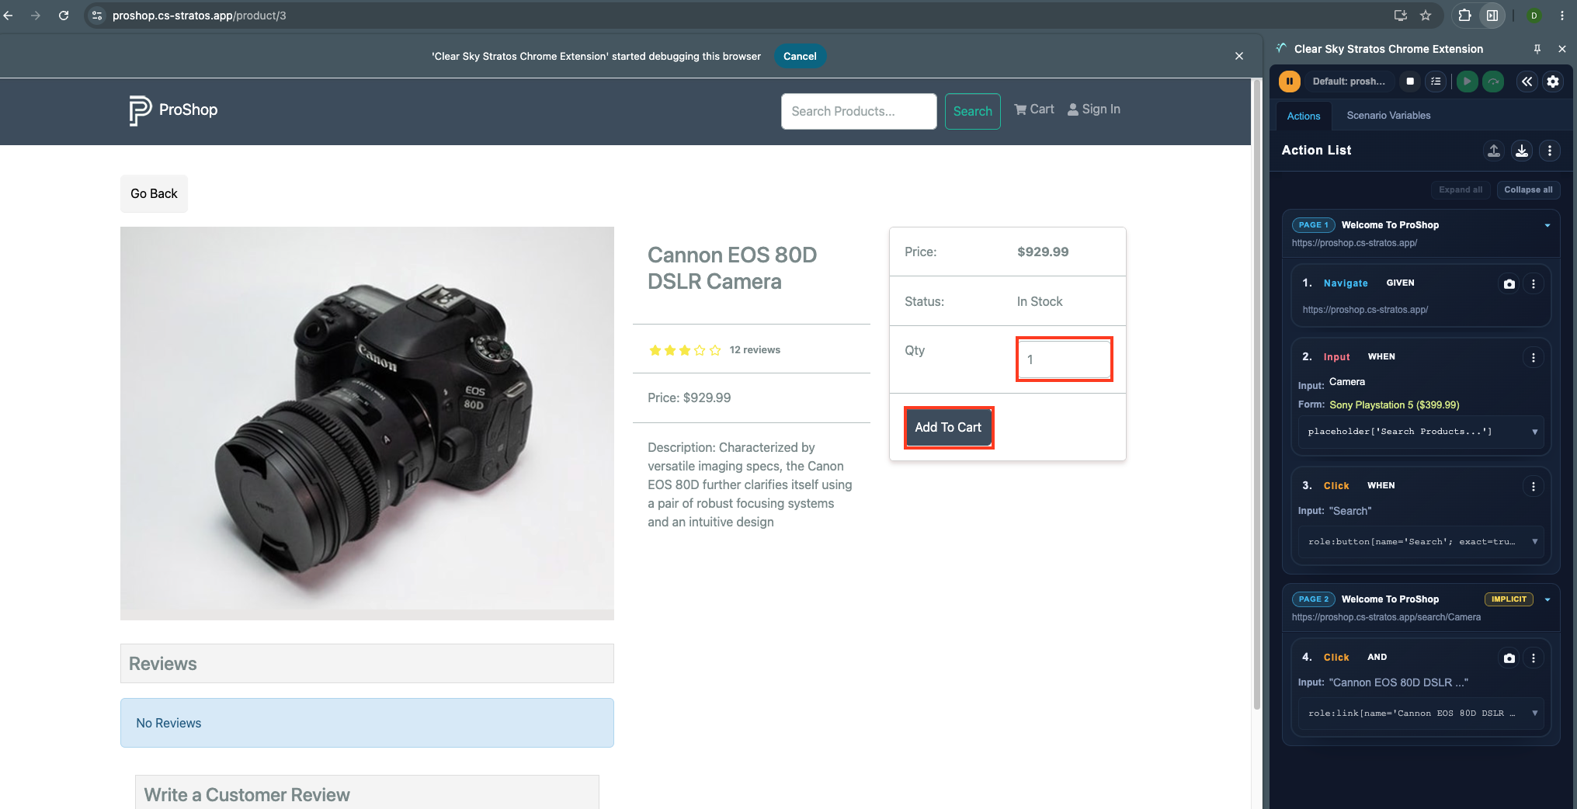Open three-dot menu for step 4 Click
The image size is (1577, 809).
point(1534,658)
